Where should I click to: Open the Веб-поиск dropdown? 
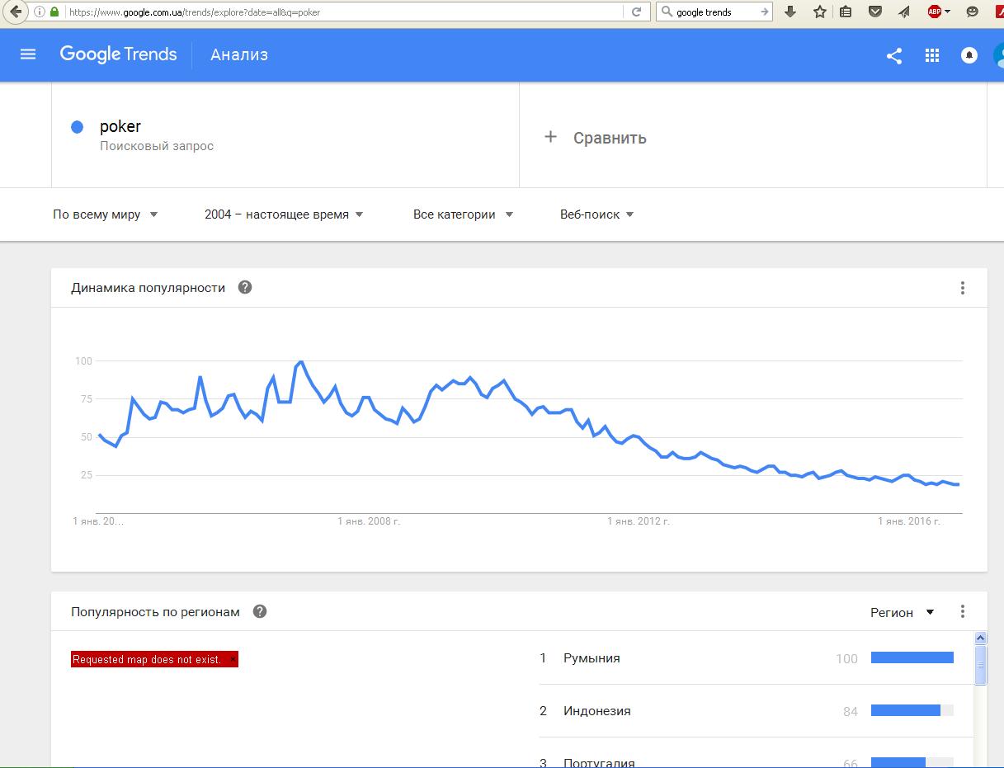(x=596, y=214)
